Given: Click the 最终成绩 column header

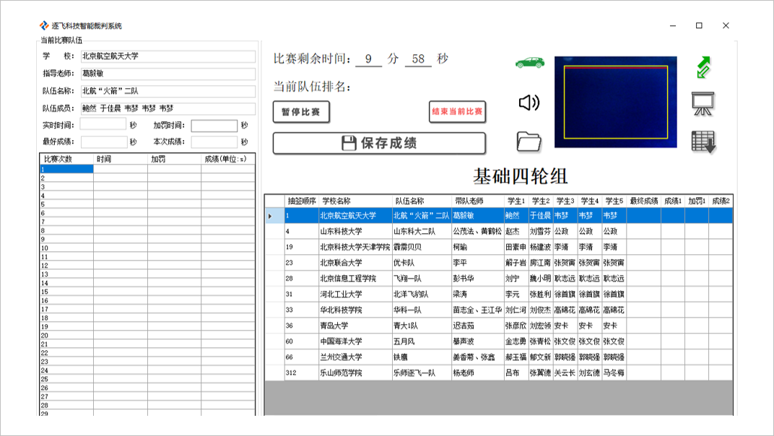Looking at the screenshot, I should (644, 201).
